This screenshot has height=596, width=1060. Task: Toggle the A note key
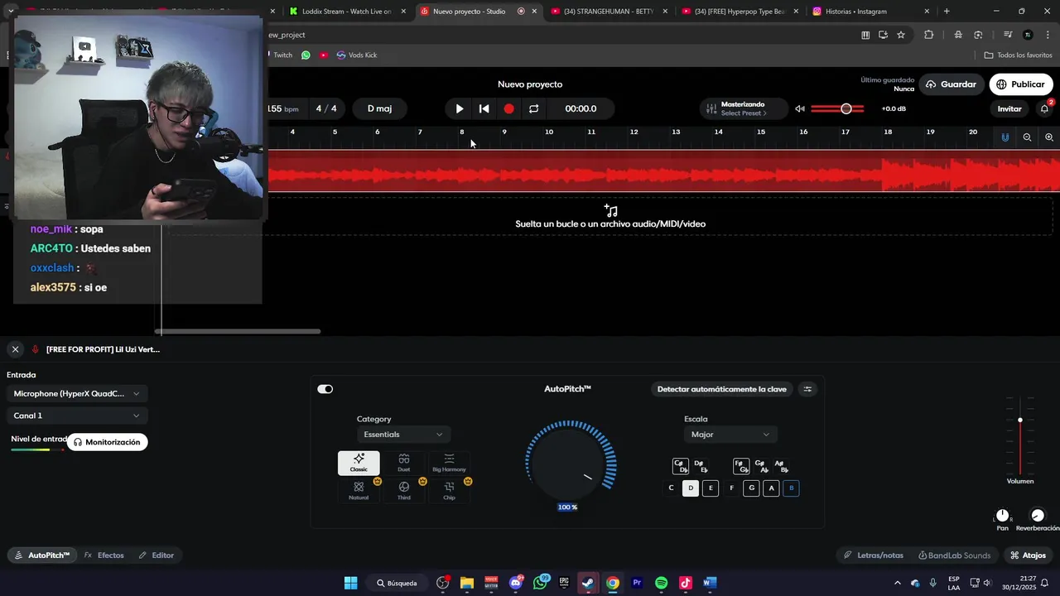(771, 488)
